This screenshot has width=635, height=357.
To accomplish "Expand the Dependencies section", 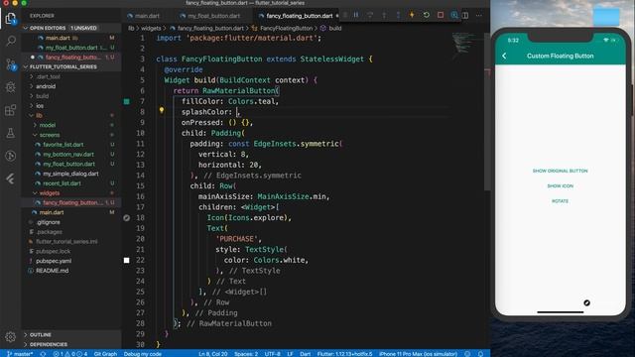I will coord(49,344).
